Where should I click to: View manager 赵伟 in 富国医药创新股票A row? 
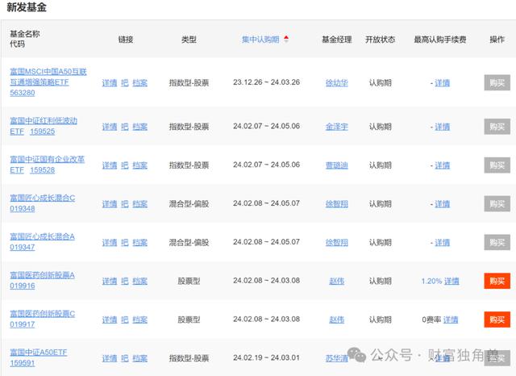coord(337,281)
